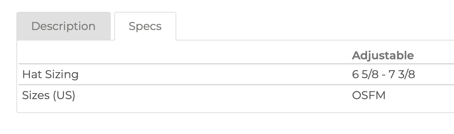Click the dash between hat size values
The width and height of the screenshot is (454, 134).
383,75
